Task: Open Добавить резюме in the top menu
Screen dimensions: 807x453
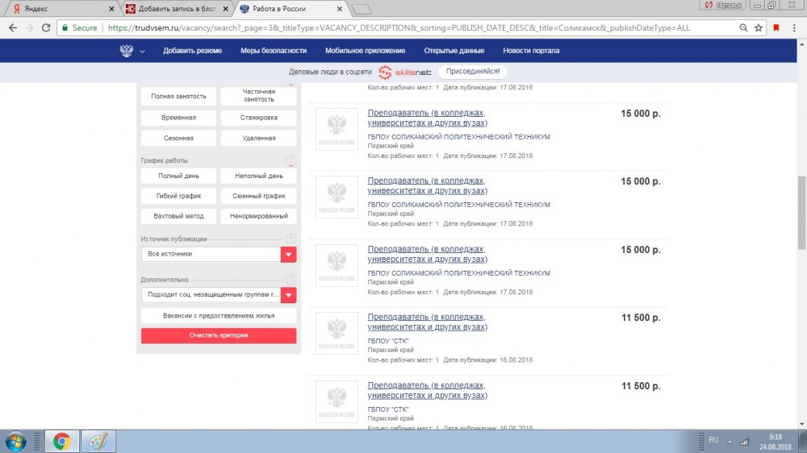Action: click(192, 51)
